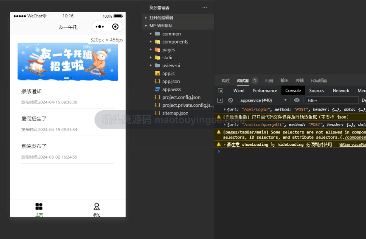This screenshot has width=366, height=239.
Task: Open the Network devtools tab
Action: click(341, 90)
